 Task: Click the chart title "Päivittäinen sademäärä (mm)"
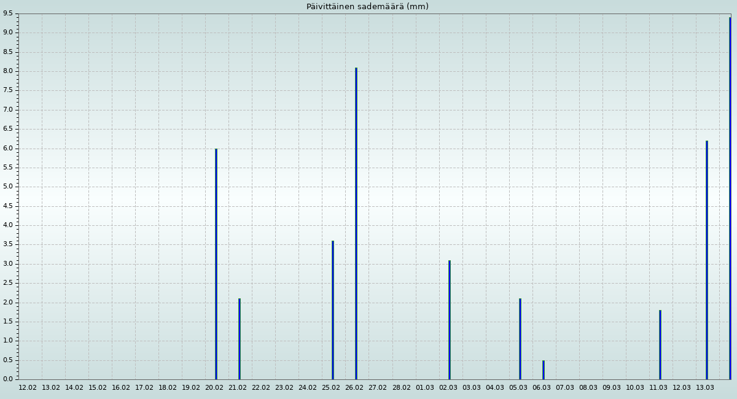click(x=367, y=7)
